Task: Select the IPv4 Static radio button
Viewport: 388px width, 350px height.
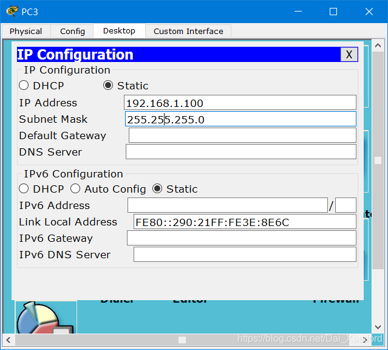Action: pyautogui.click(x=108, y=86)
